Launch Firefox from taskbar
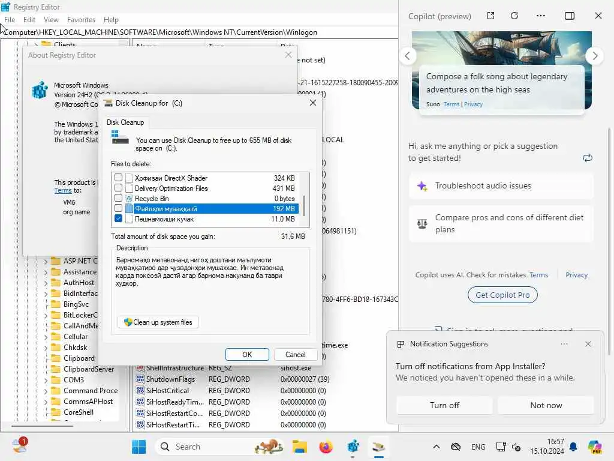This screenshot has height=461, width=614. [x=326, y=447]
